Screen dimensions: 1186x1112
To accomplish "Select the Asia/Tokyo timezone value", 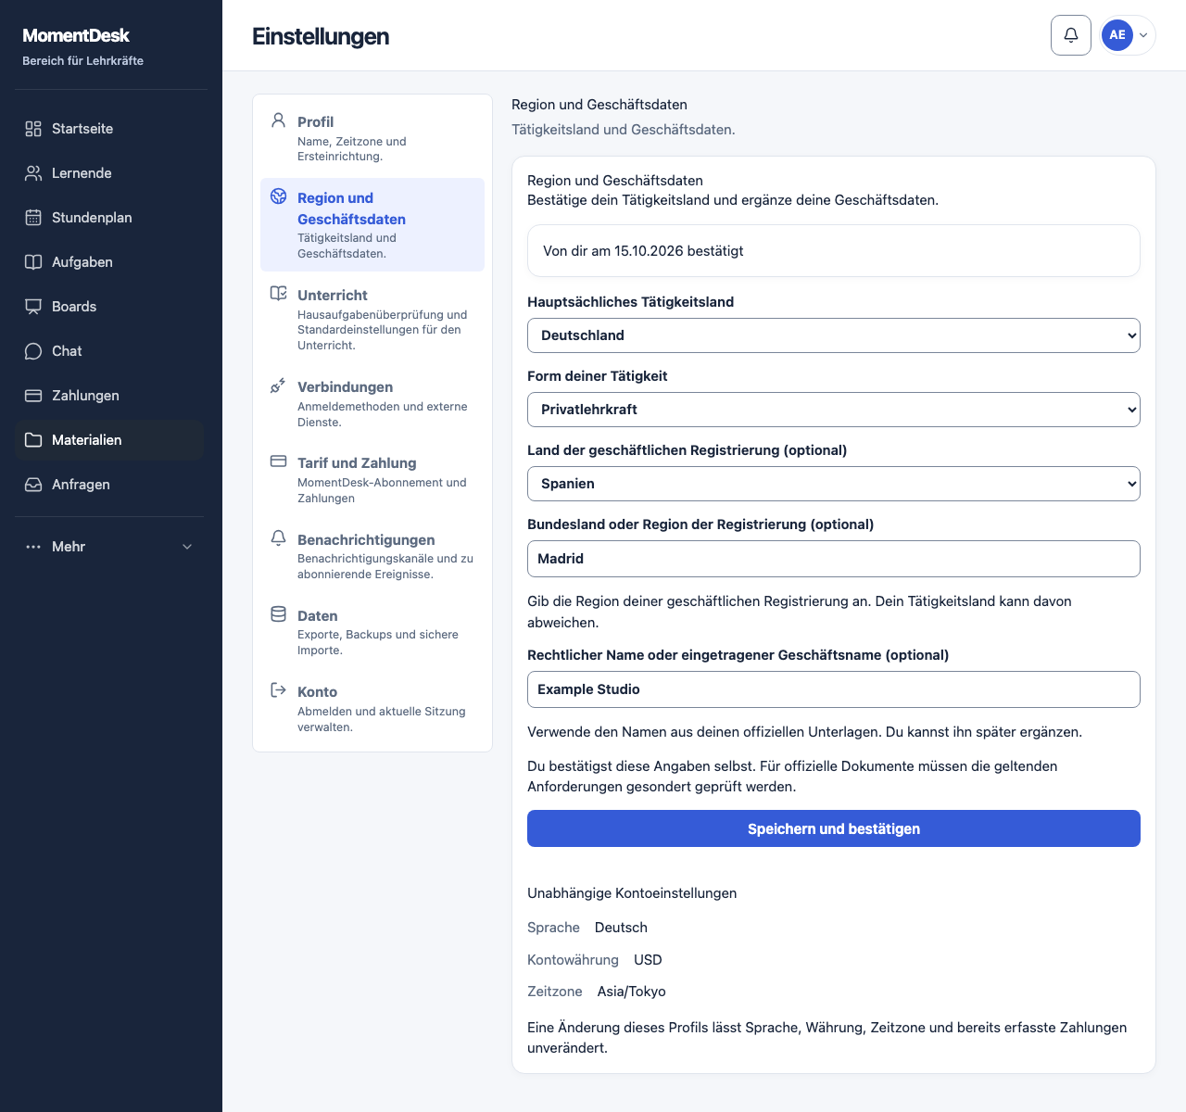I will pyautogui.click(x=632, y=992).
